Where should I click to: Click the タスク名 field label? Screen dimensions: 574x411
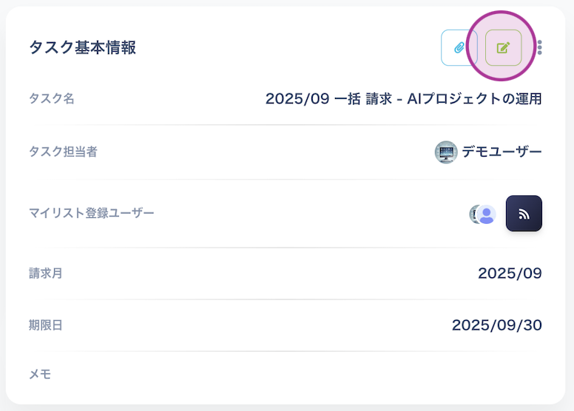(x=51, y=98)
